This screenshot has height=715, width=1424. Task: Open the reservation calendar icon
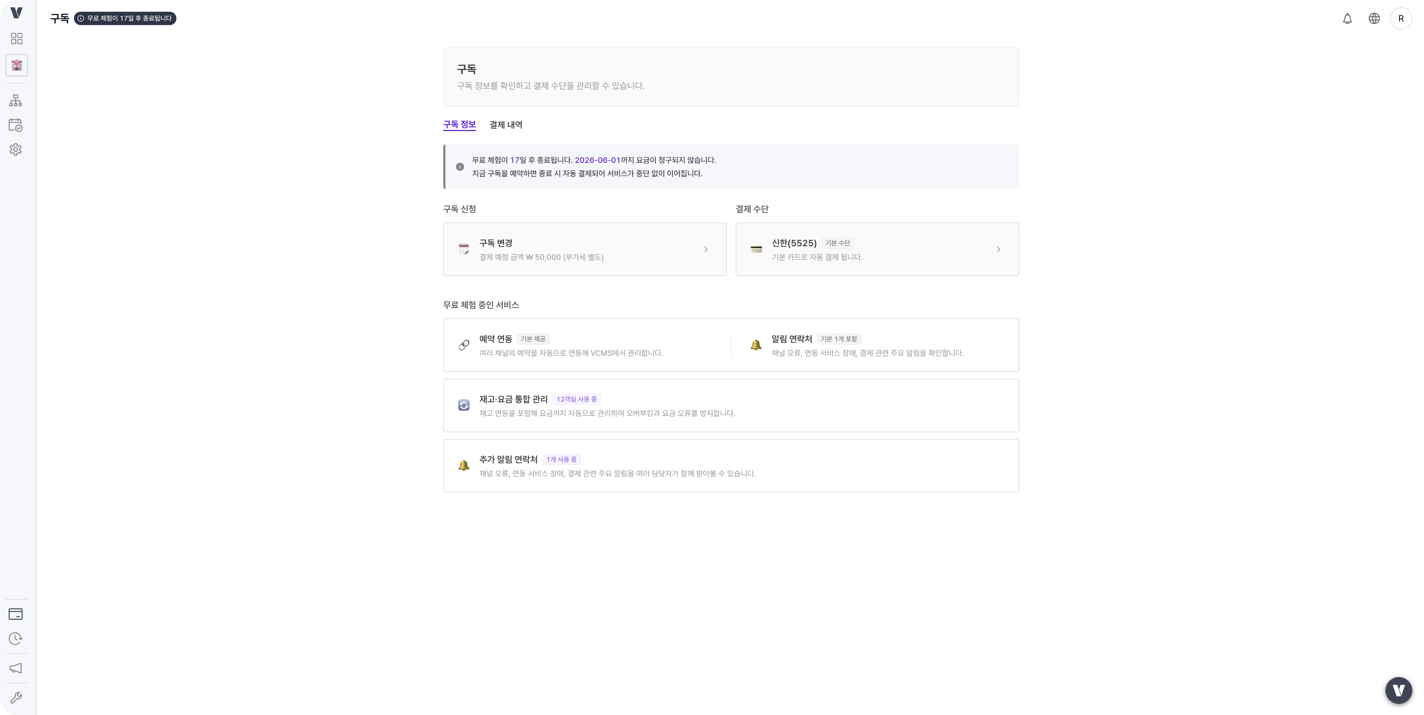point(16,125)
